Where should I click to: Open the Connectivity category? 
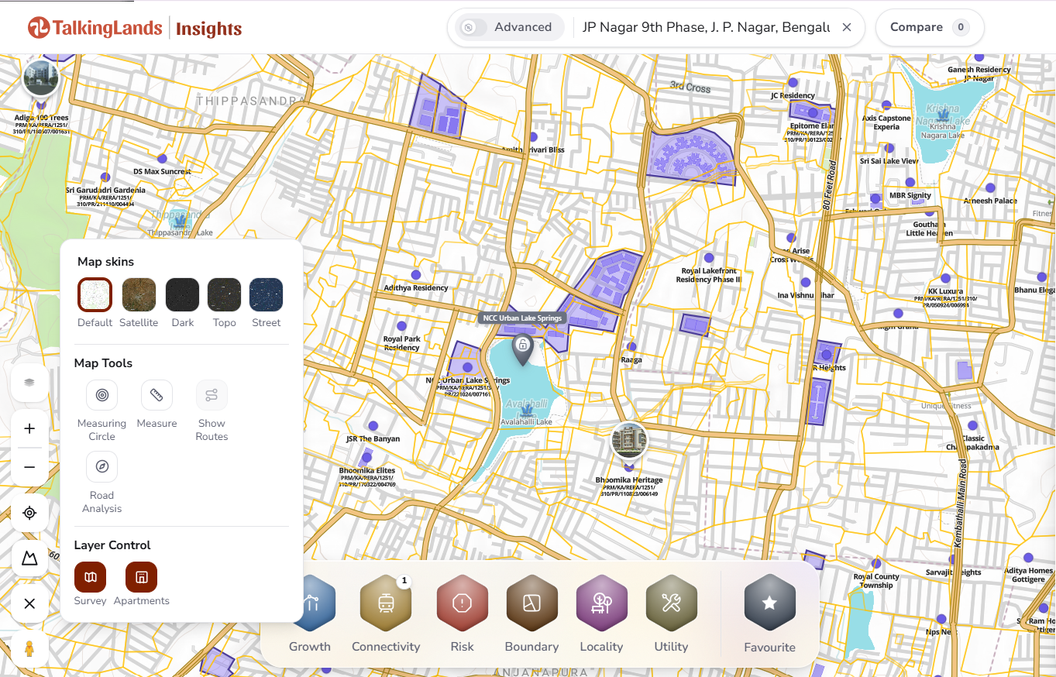pos(386,604)
